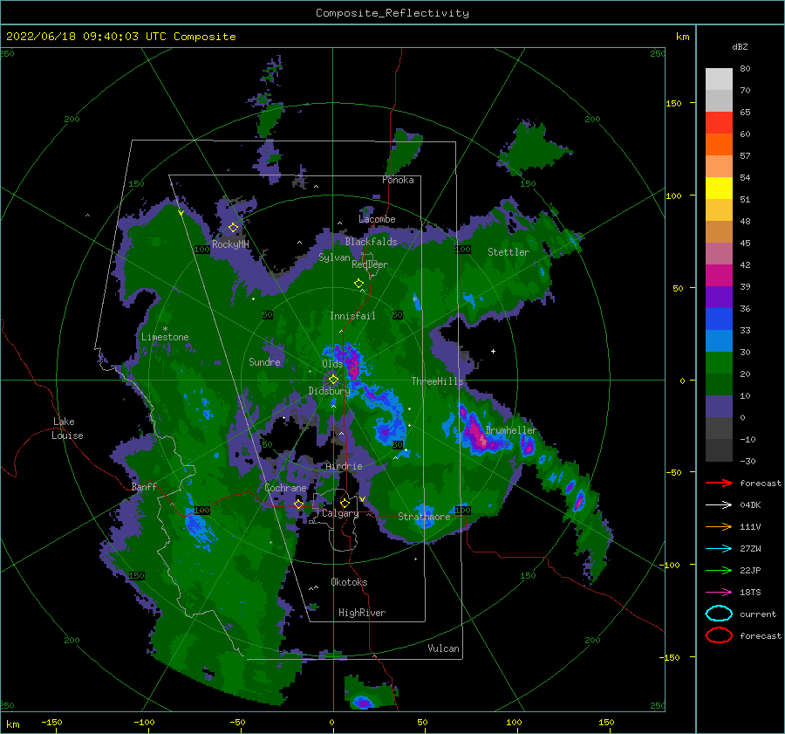Click the red forecast arrow in legend
Viewport: 785px width, 734px height.
point(719,483)
